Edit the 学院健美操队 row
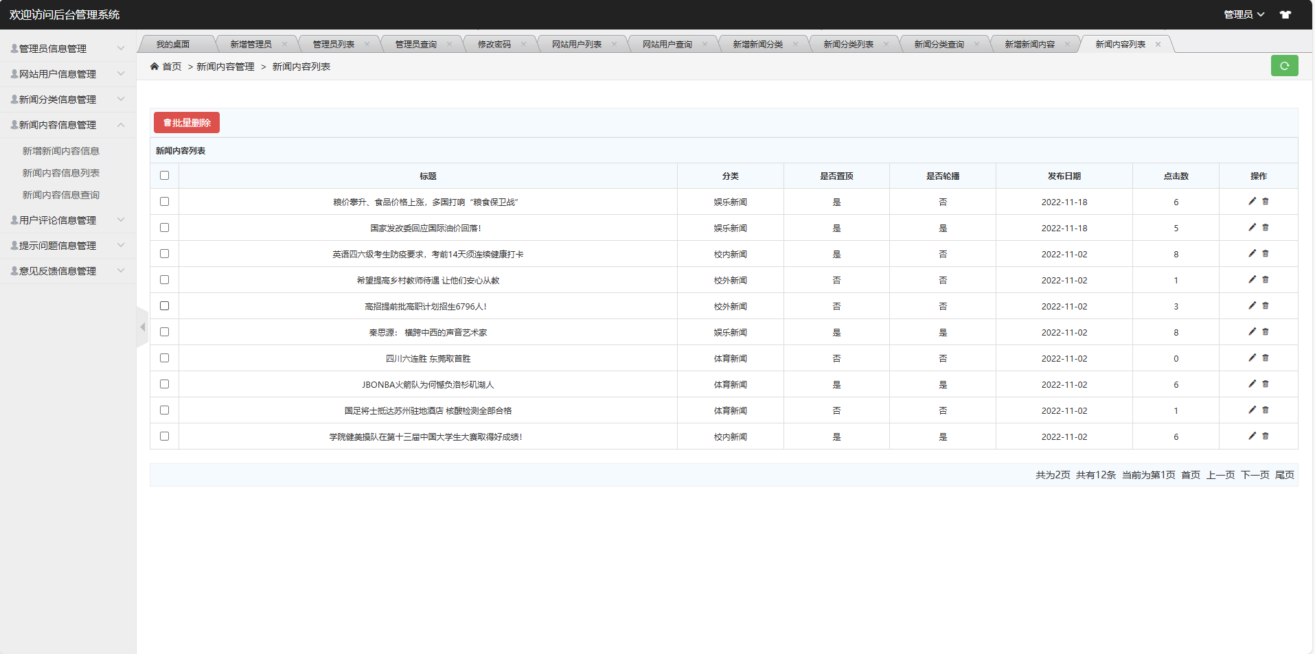The image size is (1315, 654). 1252,436
